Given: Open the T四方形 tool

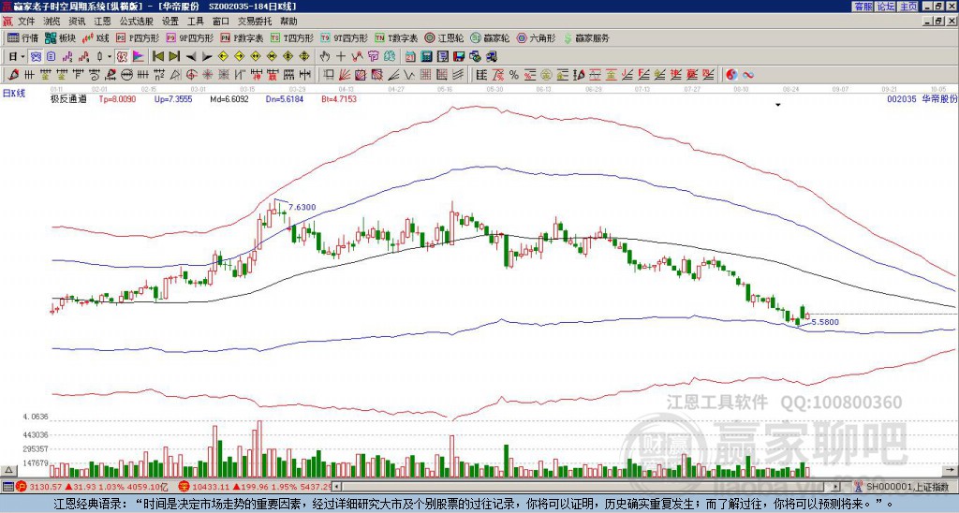Looking at the screenshot, I should (292, 37).
